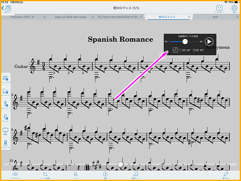Open the Video (動画) TV icon

click(x=6, y=131)
